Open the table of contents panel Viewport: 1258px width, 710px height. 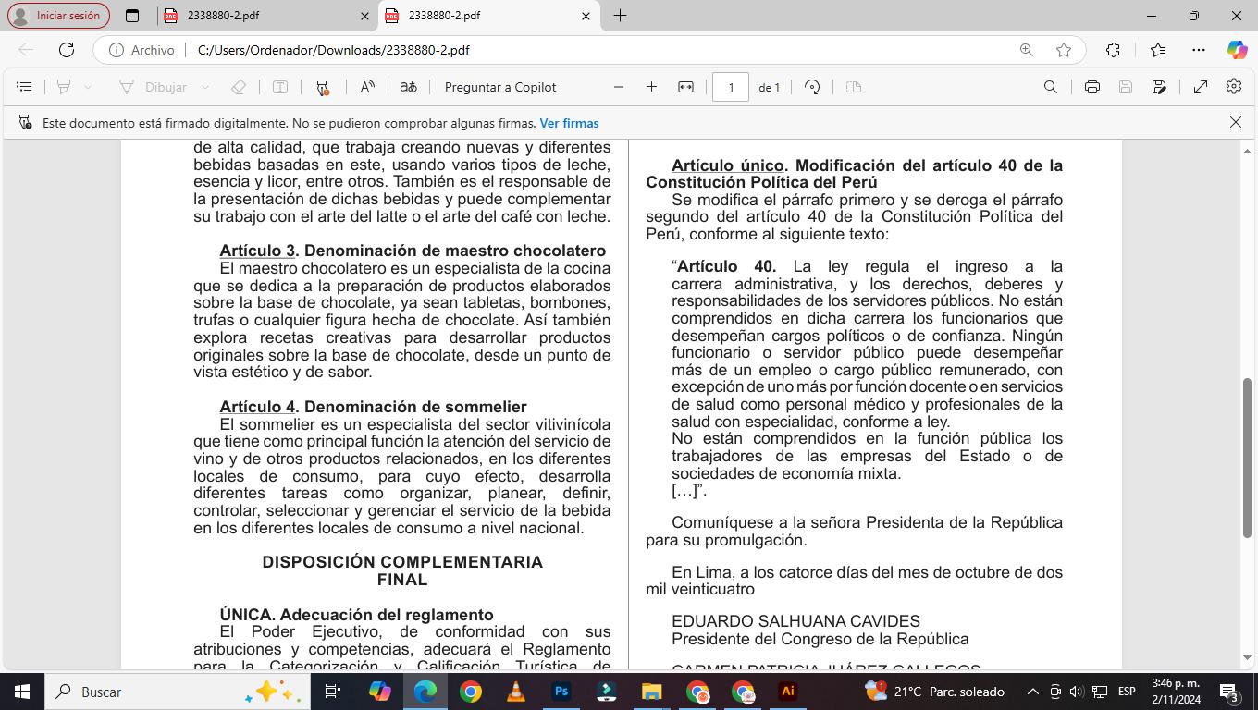pos(25,87)
